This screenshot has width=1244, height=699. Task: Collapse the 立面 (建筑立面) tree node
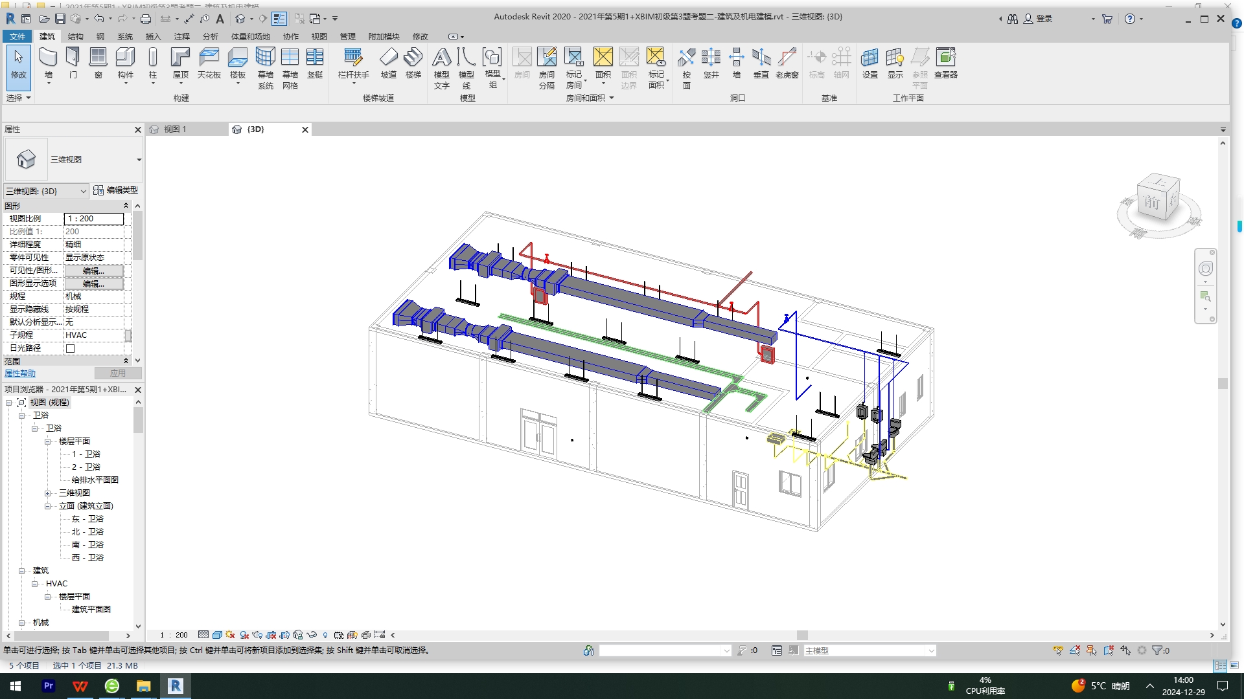pyautogui.click(x=47, y=506)
